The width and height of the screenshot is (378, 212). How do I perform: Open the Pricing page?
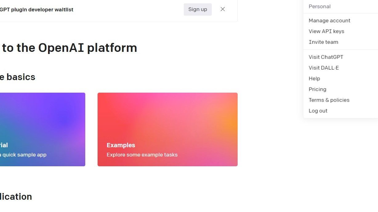[317, 89]
